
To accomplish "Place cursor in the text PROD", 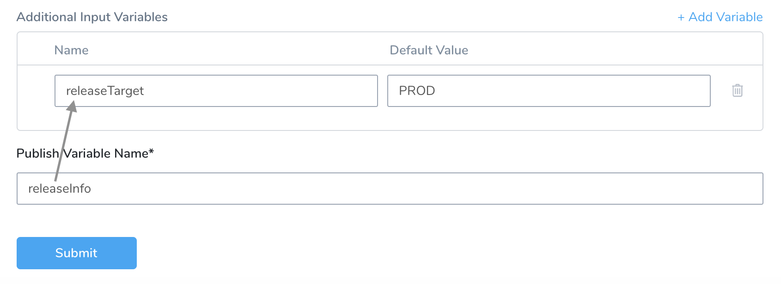I will 417,91.
